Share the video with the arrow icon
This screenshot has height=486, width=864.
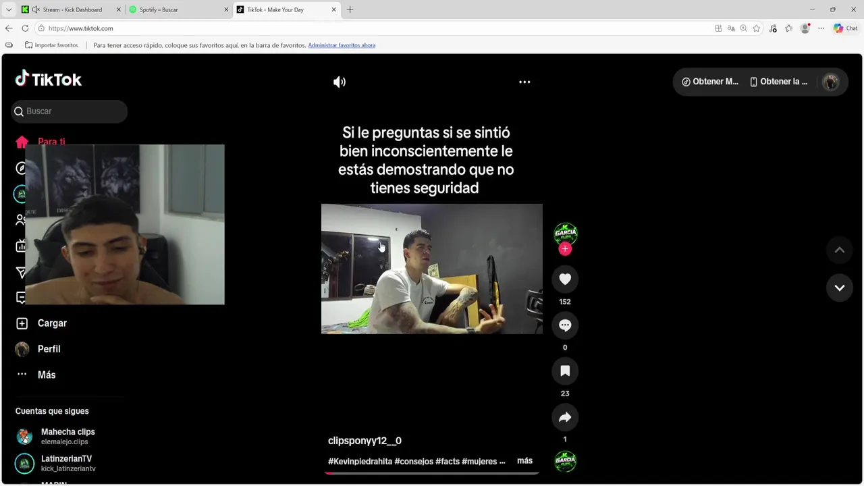tap(565, 417)
